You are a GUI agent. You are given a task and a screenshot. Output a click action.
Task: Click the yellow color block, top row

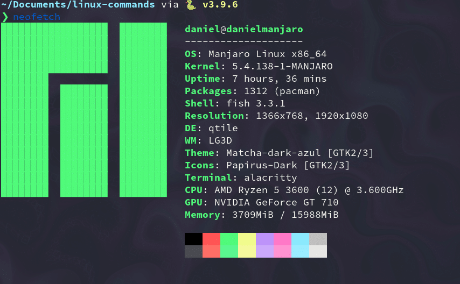(x=247, y=239)
